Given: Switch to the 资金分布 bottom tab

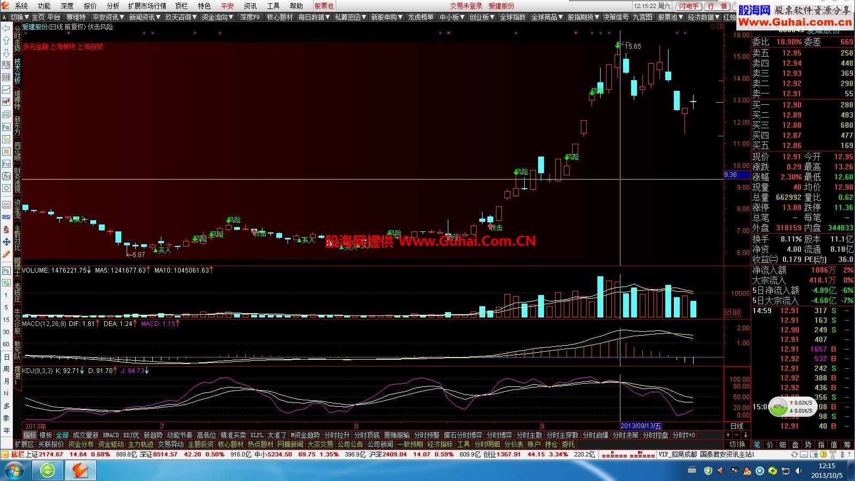Looking at the screenshot, I should coord(81,444).
